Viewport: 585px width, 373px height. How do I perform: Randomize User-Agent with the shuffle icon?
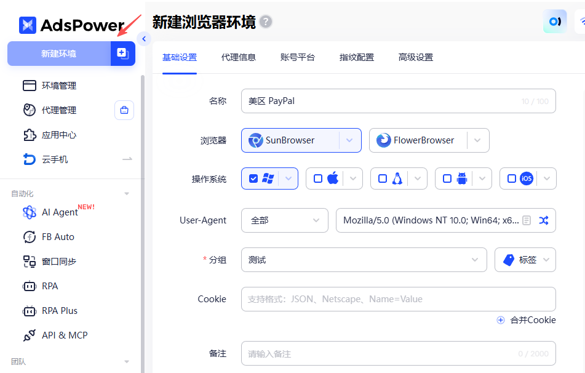click(x=544, y=220)
